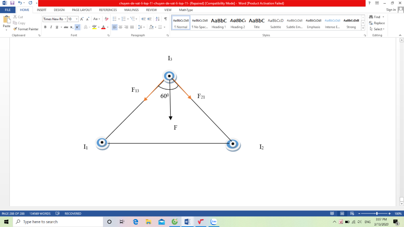
Task: Click the Cut command
Action: (18, 17)
